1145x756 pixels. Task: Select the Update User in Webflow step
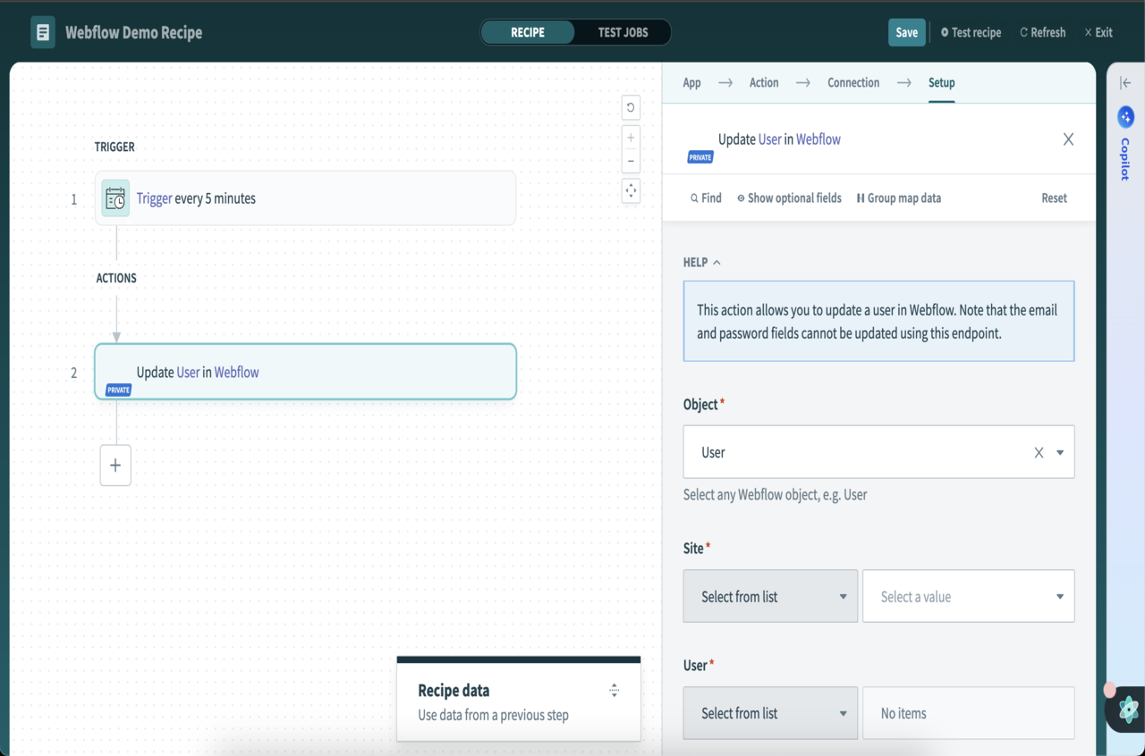[x=305, y=372]
